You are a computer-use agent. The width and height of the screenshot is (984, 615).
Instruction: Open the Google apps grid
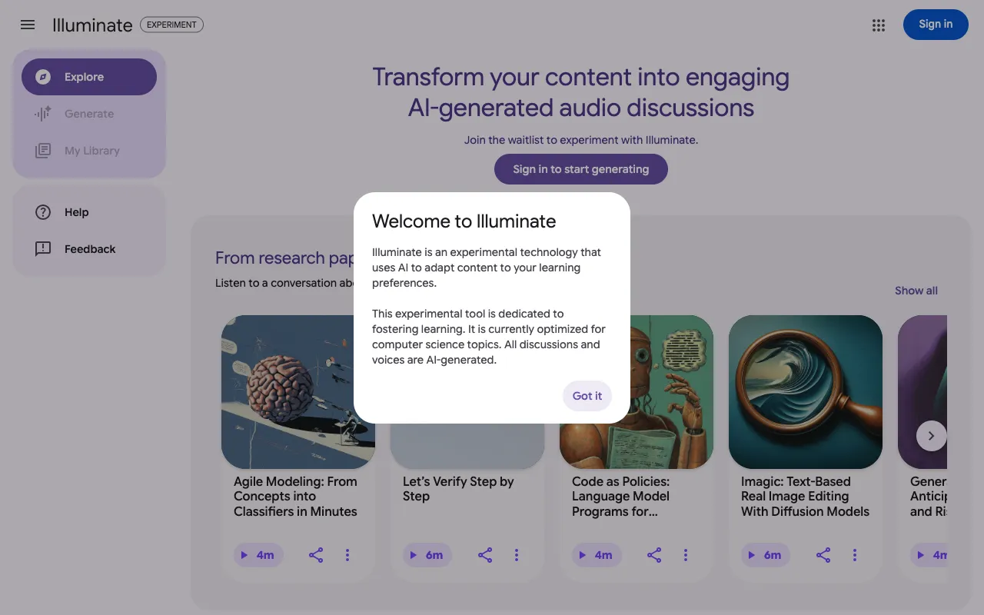coord(878,25)
